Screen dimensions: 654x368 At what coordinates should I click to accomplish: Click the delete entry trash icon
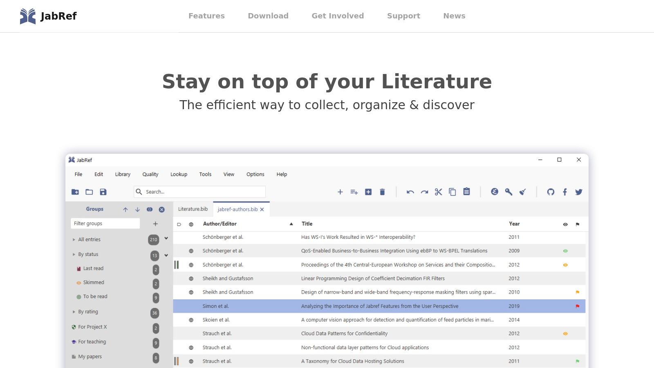[x=382, y=192]
